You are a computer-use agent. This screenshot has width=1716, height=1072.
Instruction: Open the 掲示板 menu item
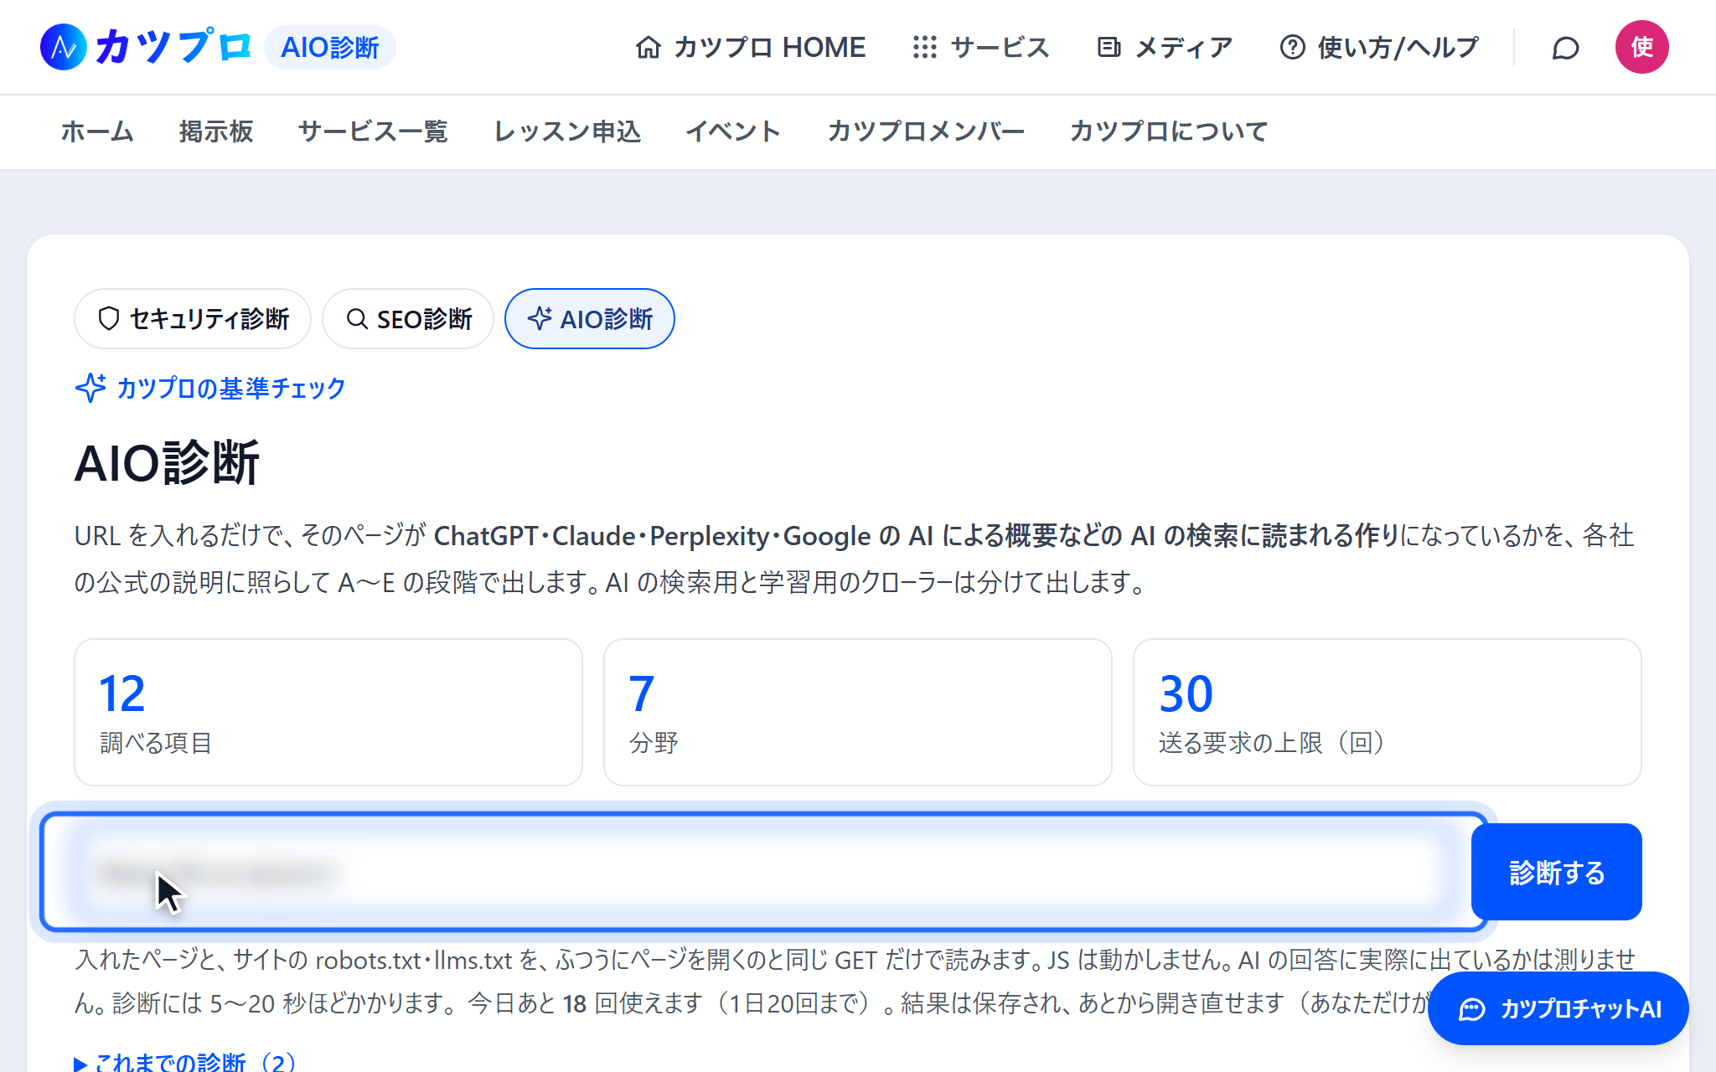click(216, 131)
